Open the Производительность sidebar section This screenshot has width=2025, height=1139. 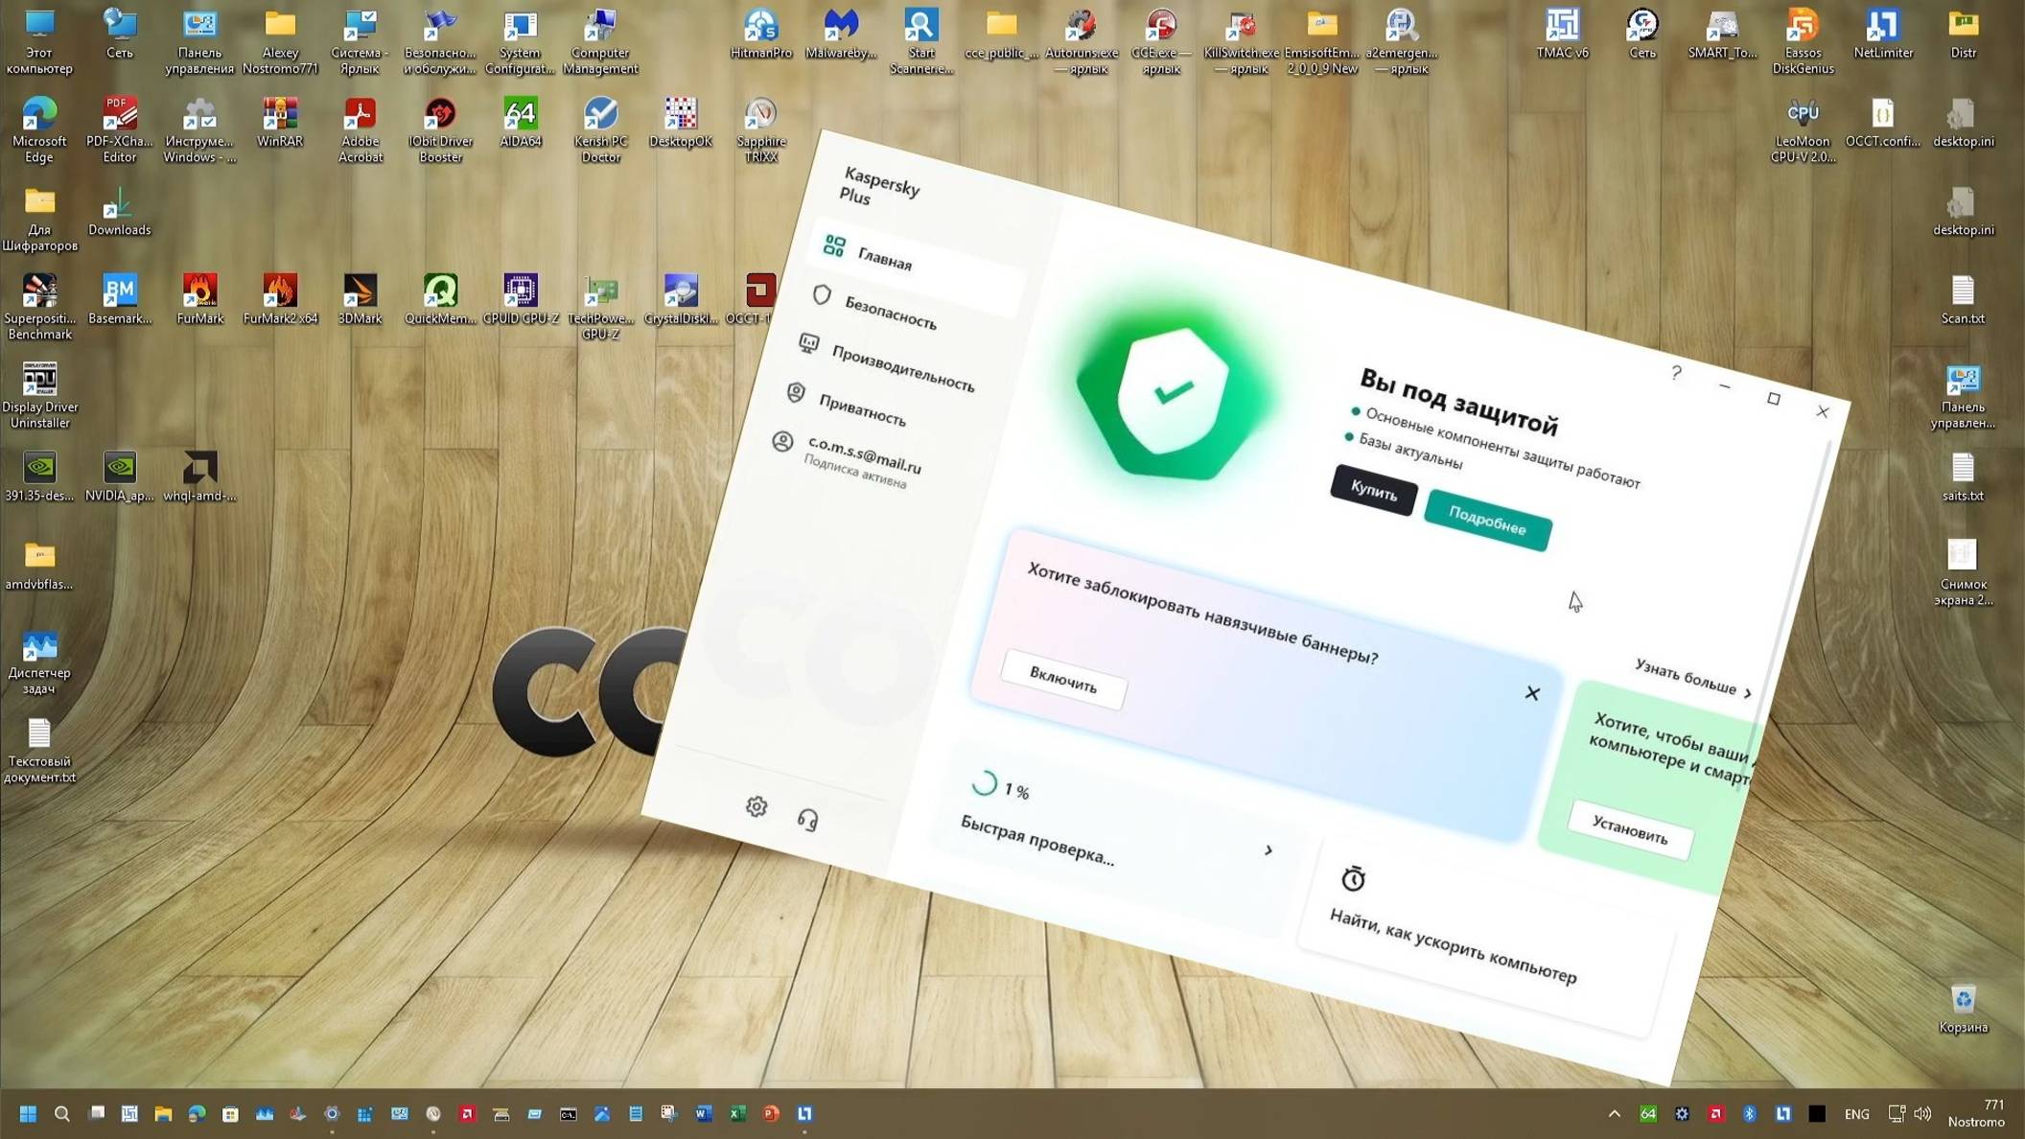[902, 368]
